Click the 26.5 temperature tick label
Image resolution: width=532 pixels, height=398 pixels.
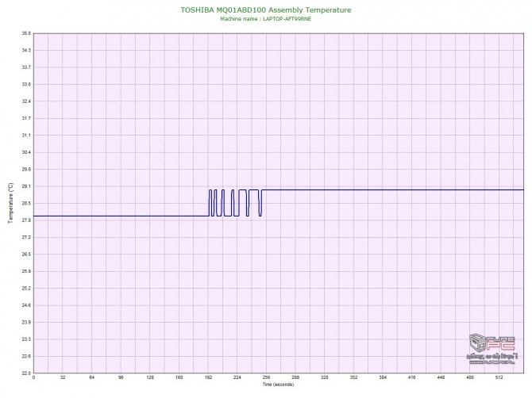click(x=26, y=254)
